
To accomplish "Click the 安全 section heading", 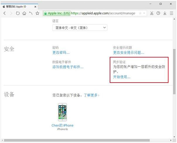I will tap(9, 49).
